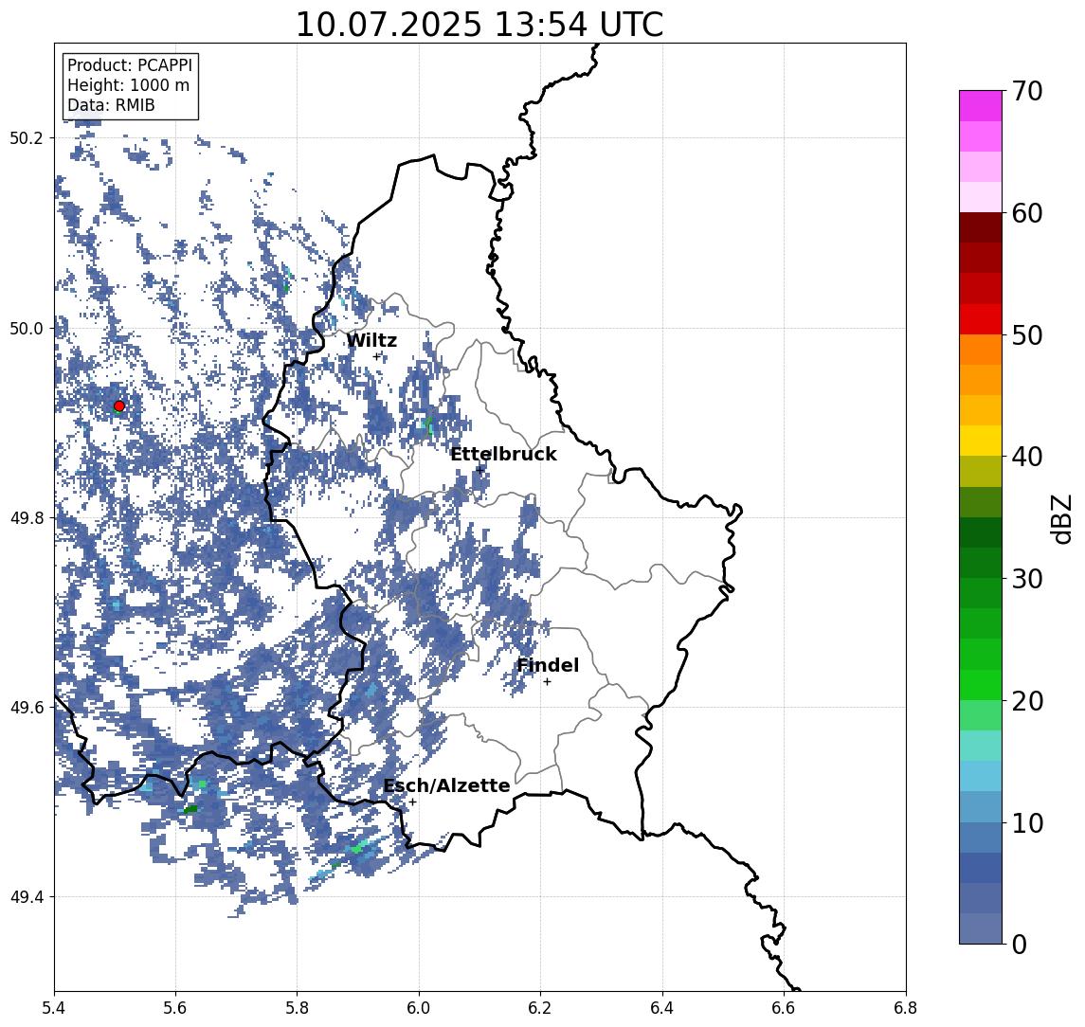This screenshot has height=1027, width=1085.
Task: Click the 6.0 longitude axis label
Action: [419, 1008]
